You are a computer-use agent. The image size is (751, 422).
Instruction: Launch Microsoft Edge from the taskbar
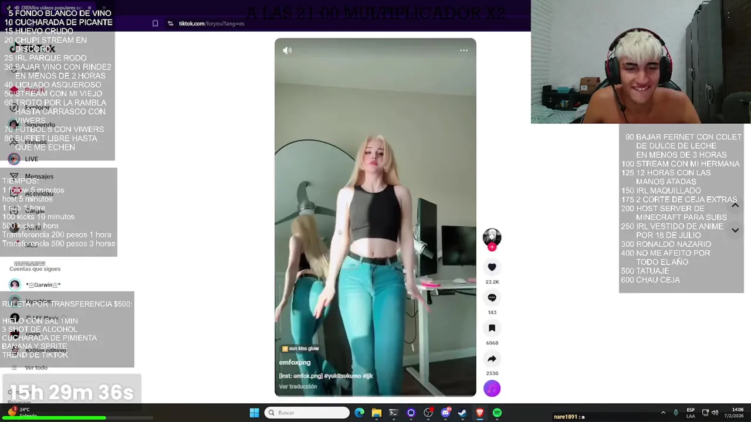tap(360, 413)
